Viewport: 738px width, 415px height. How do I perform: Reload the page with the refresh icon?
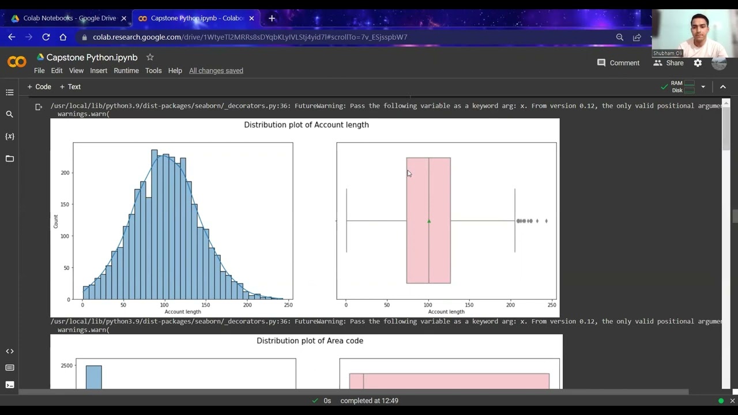[x=46, y=37]
